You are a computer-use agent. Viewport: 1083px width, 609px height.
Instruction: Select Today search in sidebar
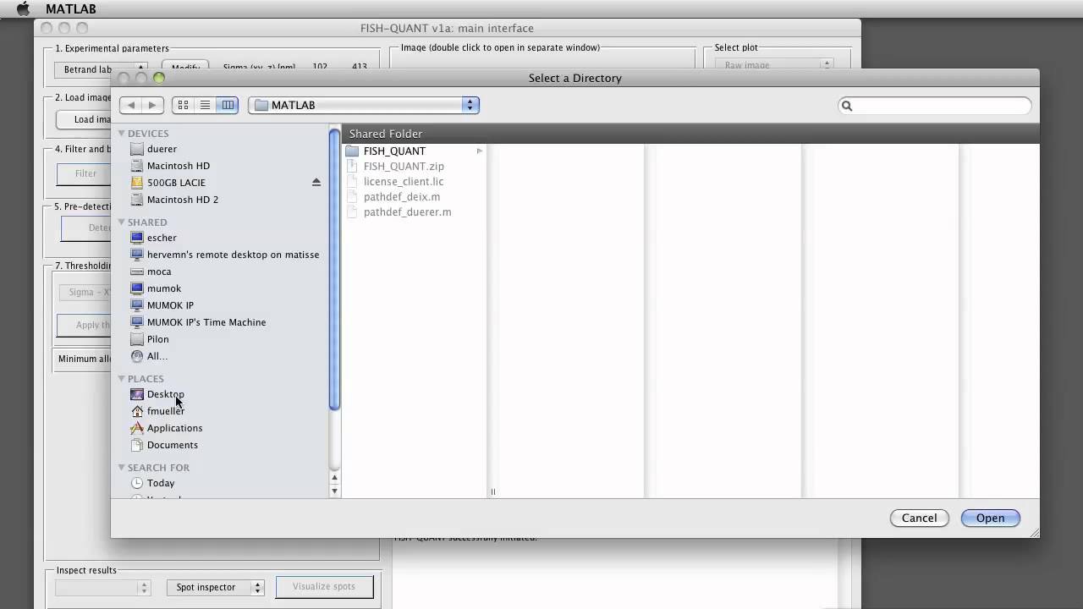coord(161,483)
